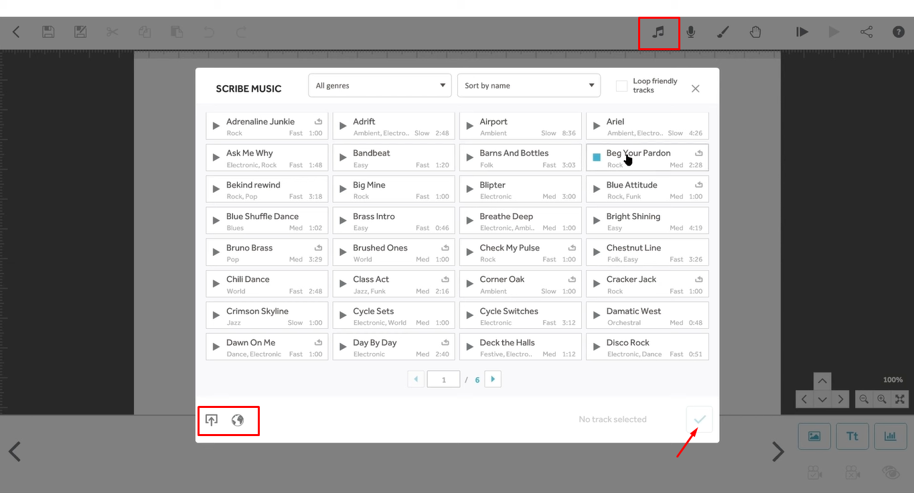Play the Bright Shining track
This screenshot has height=493, width=914.
(596, 220)
